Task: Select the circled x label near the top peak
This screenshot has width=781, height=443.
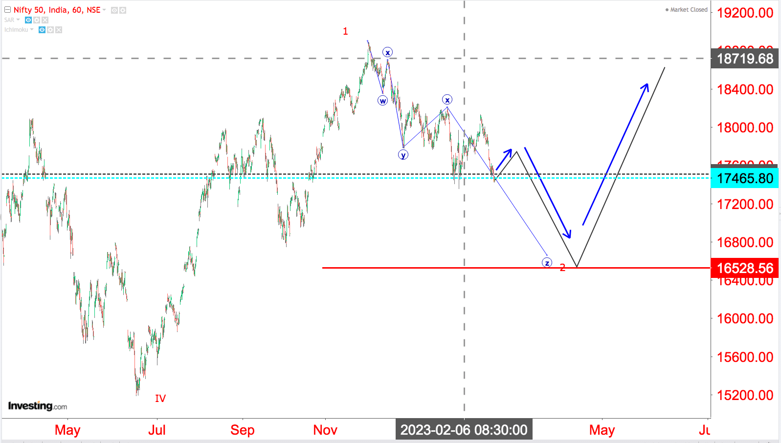Action: [x=387, y=52]
